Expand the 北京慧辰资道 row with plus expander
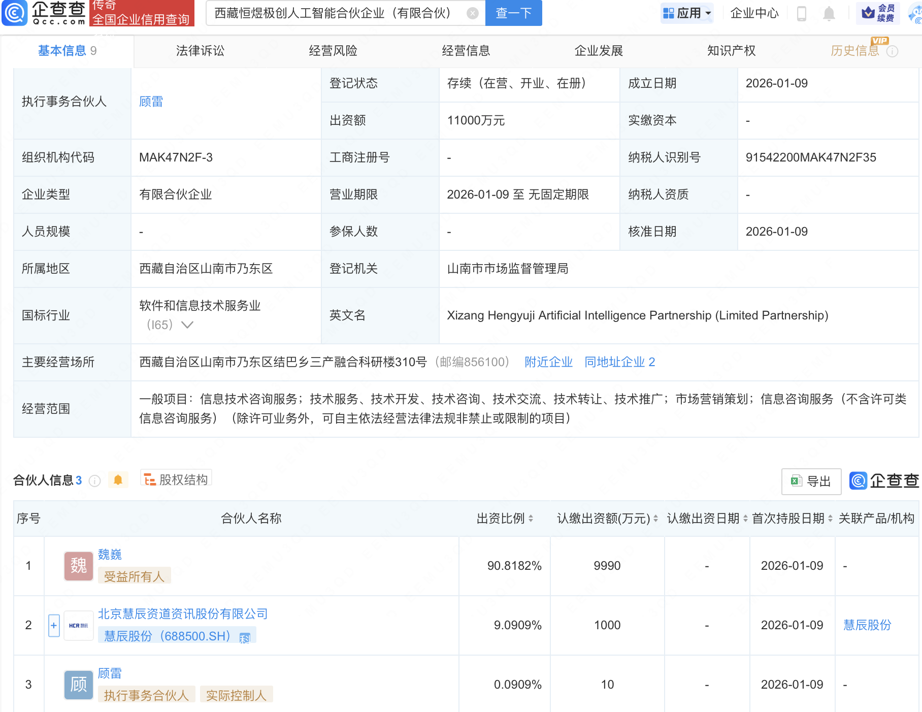The image size is (922, 712). coord(54,625)
